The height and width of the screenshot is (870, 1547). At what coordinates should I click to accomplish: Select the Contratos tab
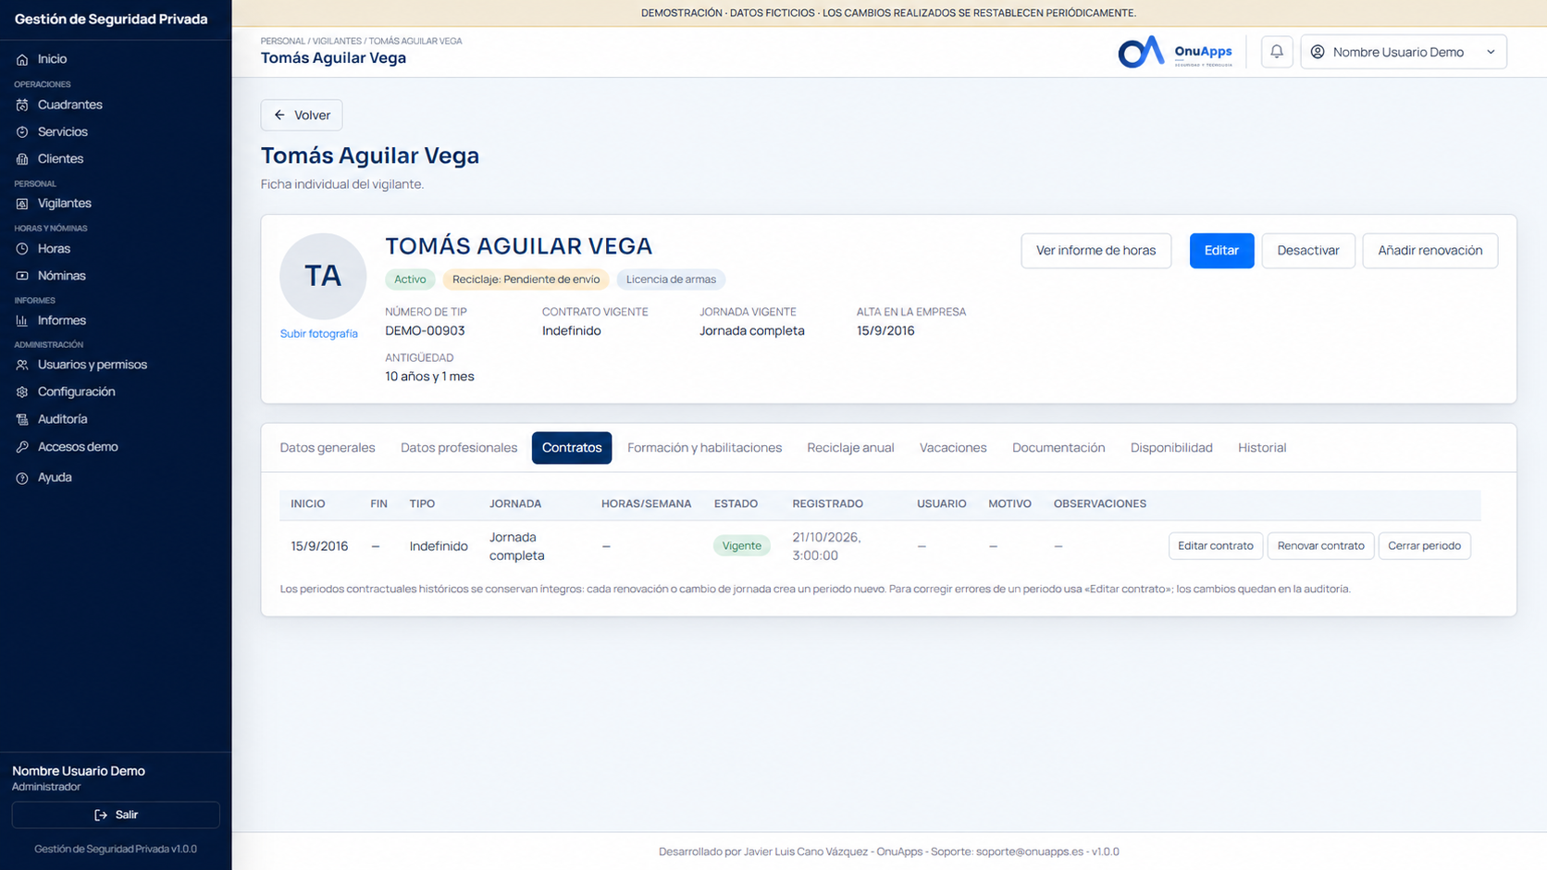(x=572, y=448)
